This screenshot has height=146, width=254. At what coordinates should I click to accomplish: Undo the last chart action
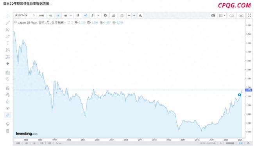click(x=129, y=15)
